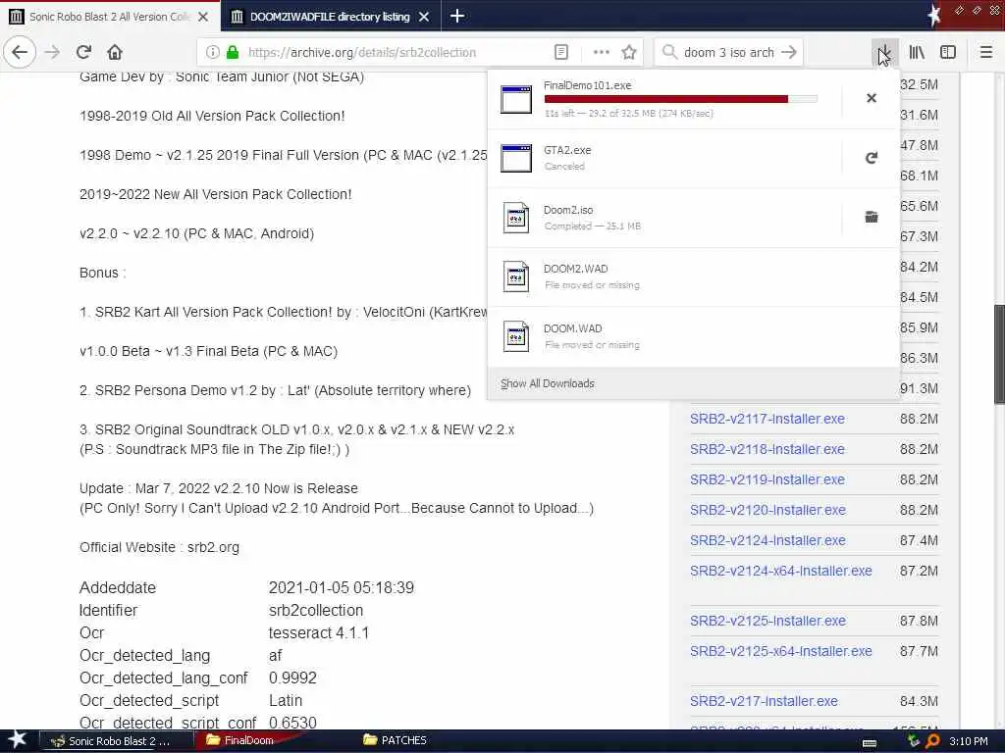Click the DOOM.WAD file icon
The height and width of the screenshot is (753, 1005).
click(x=516, y=336)
